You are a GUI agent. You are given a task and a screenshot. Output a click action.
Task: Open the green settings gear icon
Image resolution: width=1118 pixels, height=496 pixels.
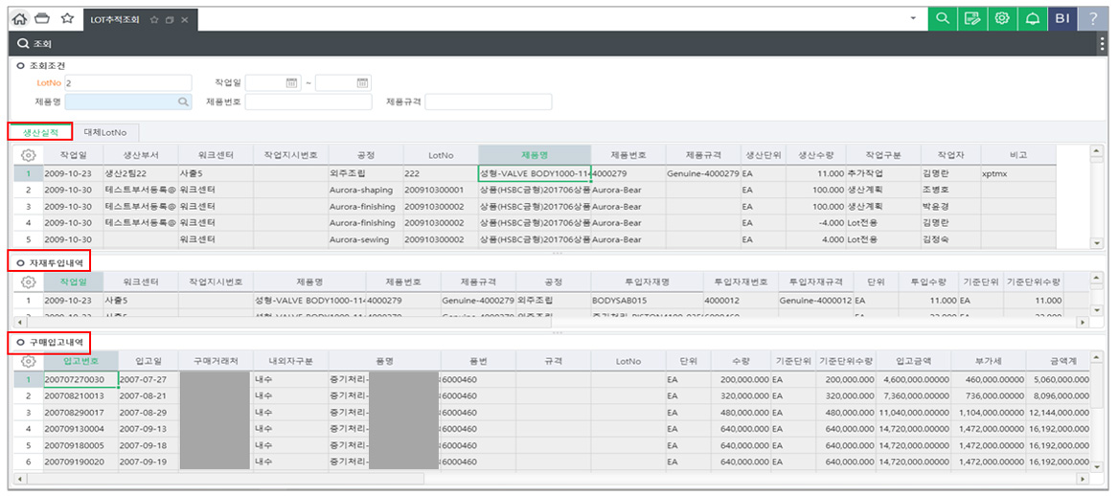point(1002,19)
